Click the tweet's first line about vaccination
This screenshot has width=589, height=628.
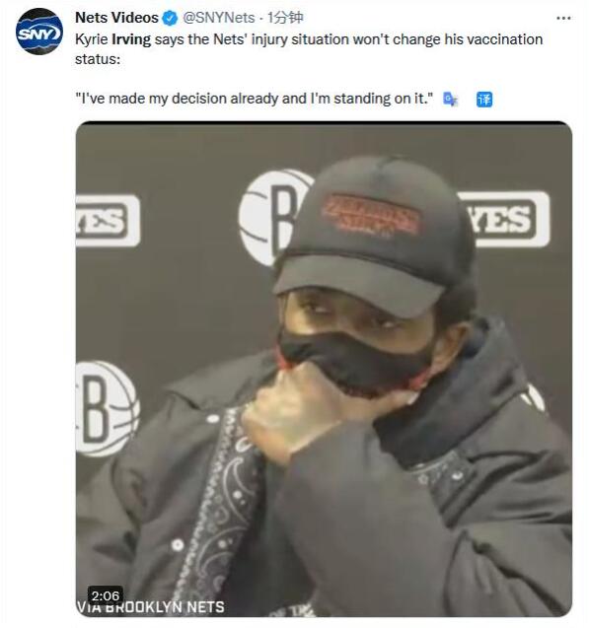[309, 39]
